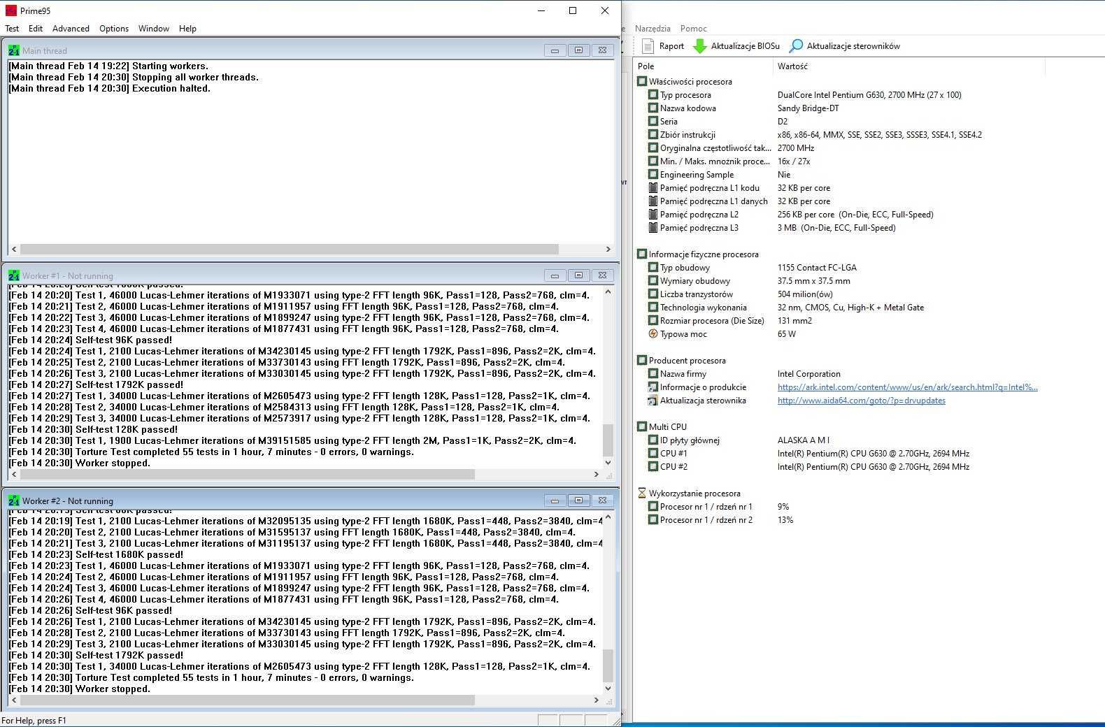Click the Procesor nr 1 / rdzeń nr 2 icon
The height and width of the screenshot is (727, 1105).
click(x=653, y=519)
